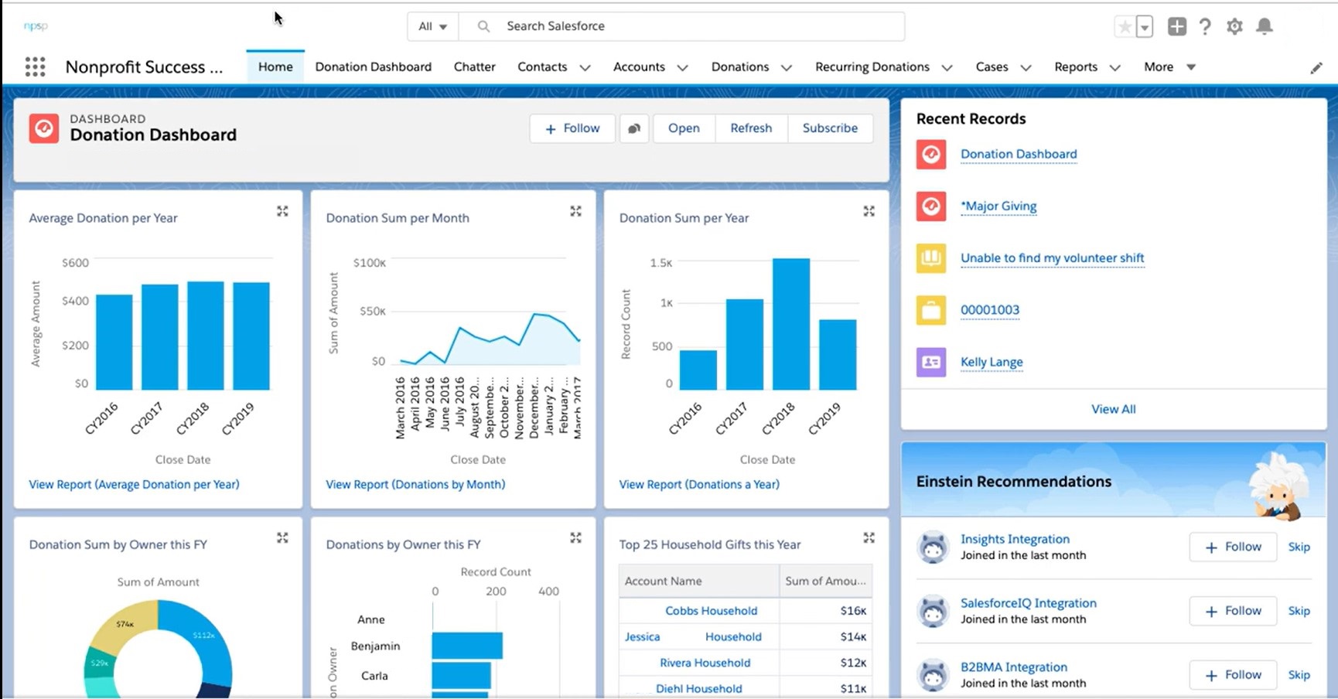Click the dashboard photo icon beside Follow
1338x699 pixels.
click(634, 128)
